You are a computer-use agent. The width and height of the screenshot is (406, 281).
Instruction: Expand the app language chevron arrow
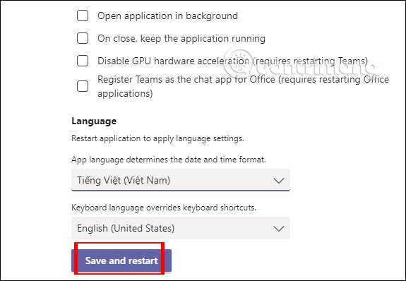pos(279,181)
